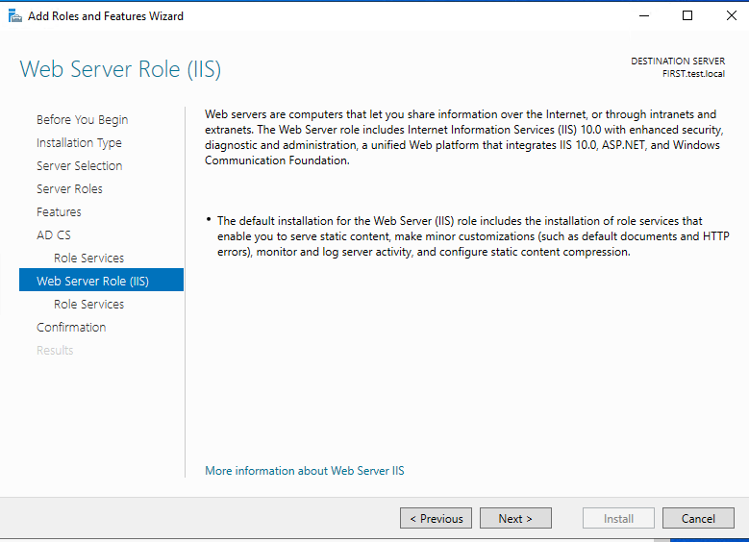749x542 pixels.
Task: Click the Add Roles and Features Wizard title icon
Action: pyautogui.click(x=14, y=15)
